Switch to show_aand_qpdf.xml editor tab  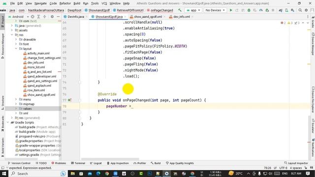coord(148,17)
